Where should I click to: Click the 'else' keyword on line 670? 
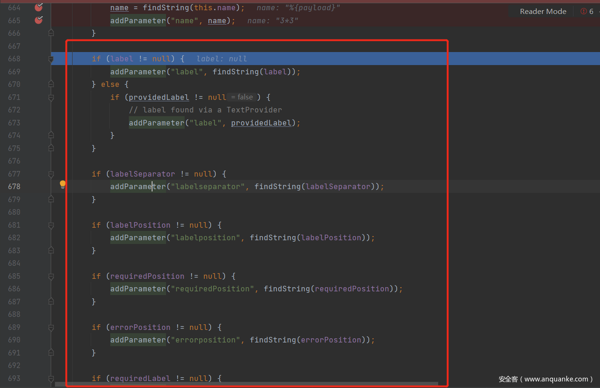click(x=110, y=84)
